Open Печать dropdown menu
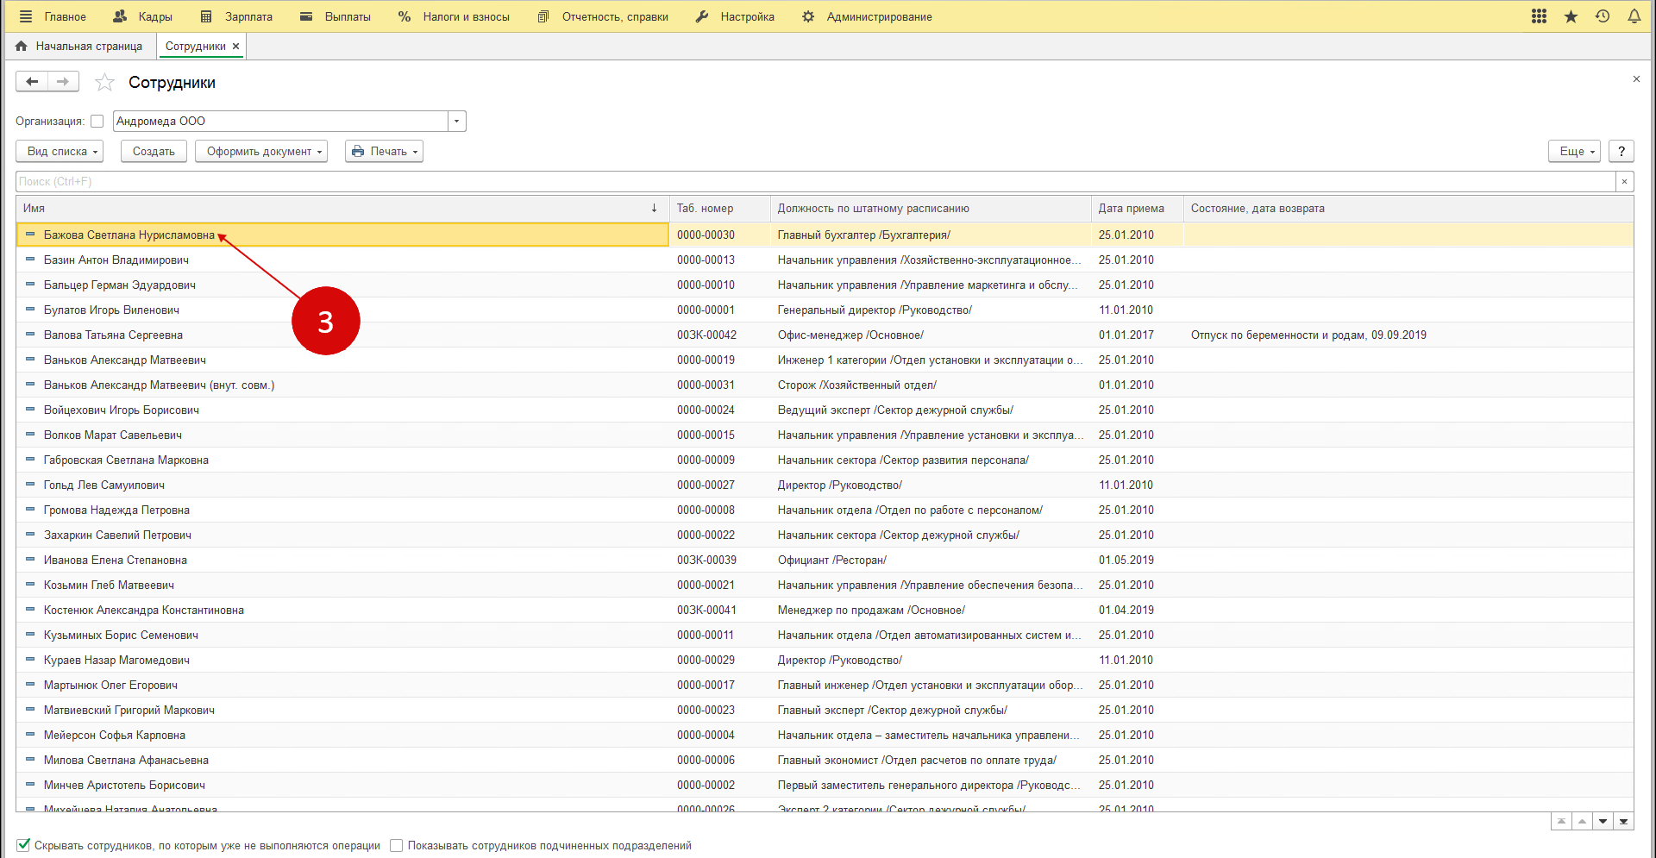Image resolution: width=1656 pixels, height=858 pixels. tap(384, 151)
